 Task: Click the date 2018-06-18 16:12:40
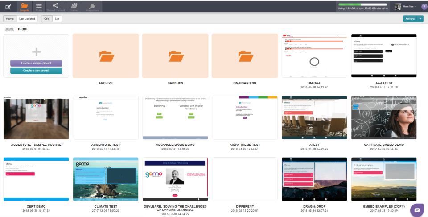point(314,88)
